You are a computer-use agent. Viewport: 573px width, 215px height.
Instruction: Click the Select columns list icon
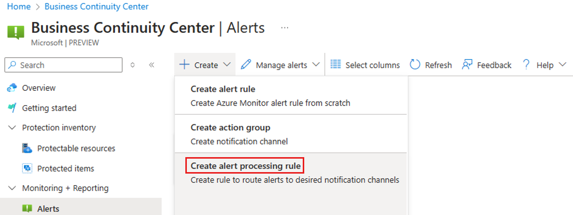click(x=336, y=65)
